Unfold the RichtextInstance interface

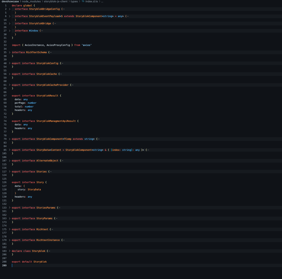(x=9, y=240)
